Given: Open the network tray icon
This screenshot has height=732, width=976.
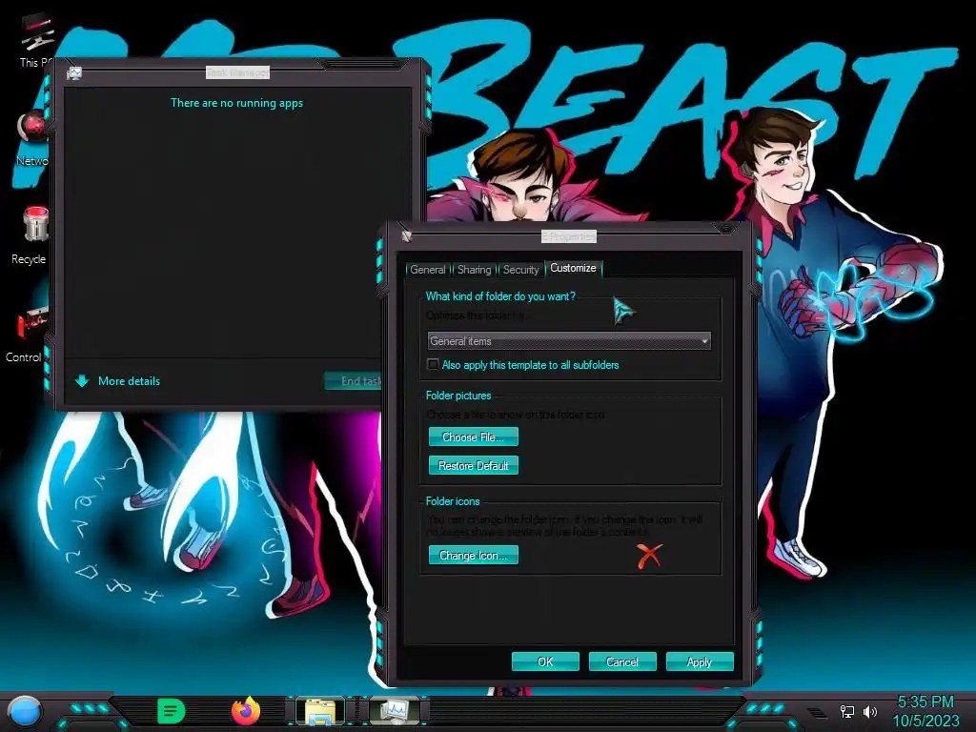Looking at the screenshot, I should (x=847, y=711).
